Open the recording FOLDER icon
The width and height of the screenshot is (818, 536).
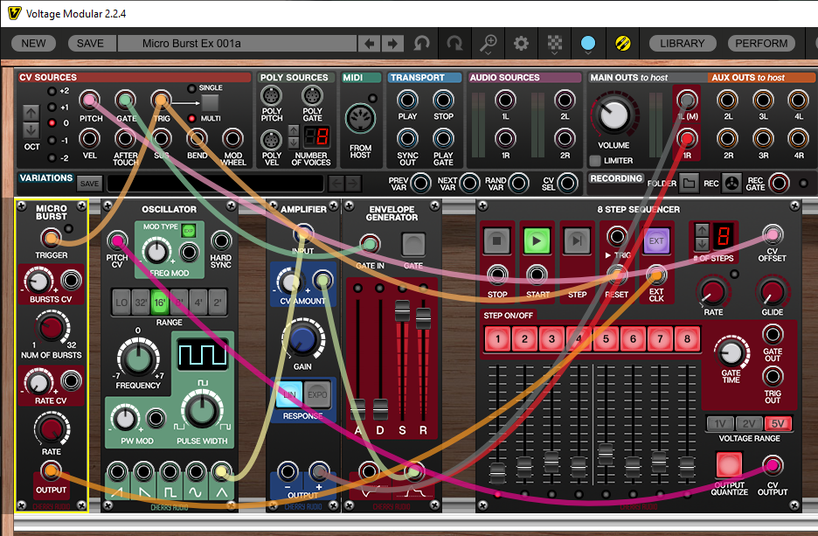coord(690,184)
